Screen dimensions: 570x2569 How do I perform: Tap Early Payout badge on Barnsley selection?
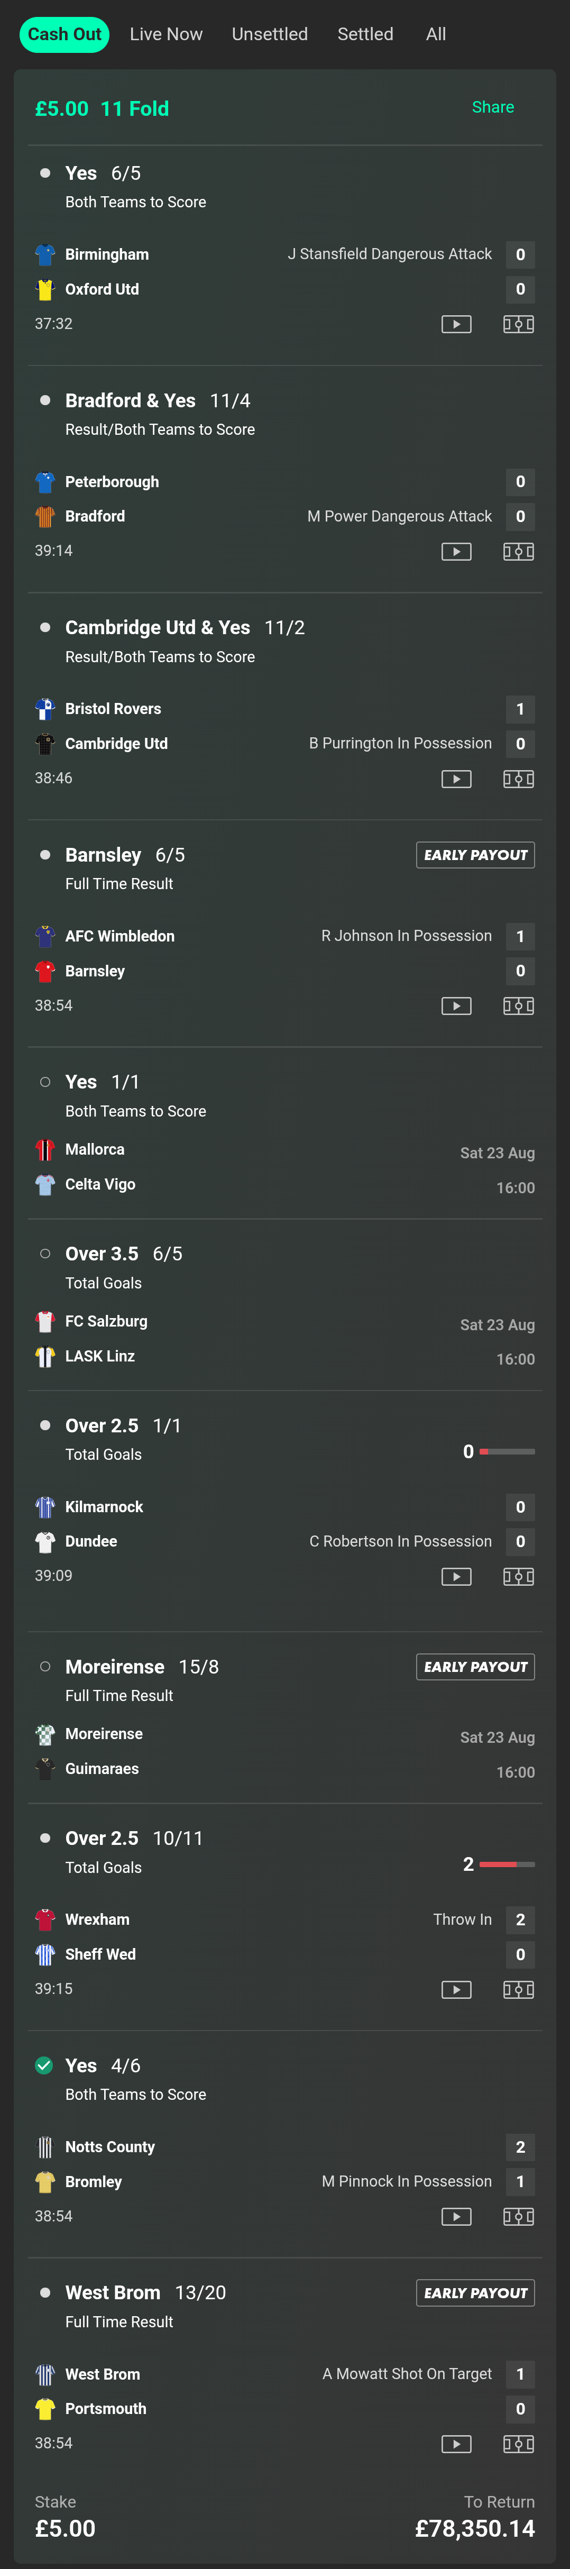pos(475,855)
